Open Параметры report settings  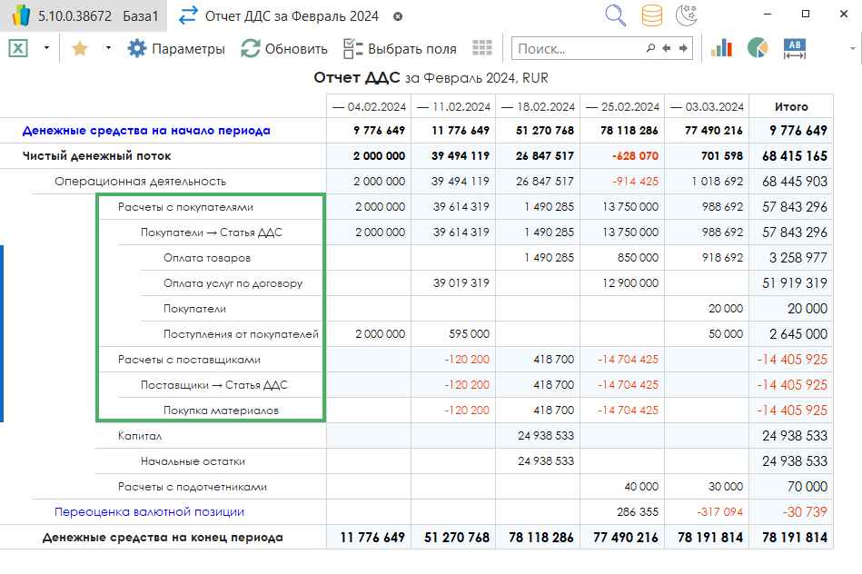pyautogui.click(x=176, y=49)
